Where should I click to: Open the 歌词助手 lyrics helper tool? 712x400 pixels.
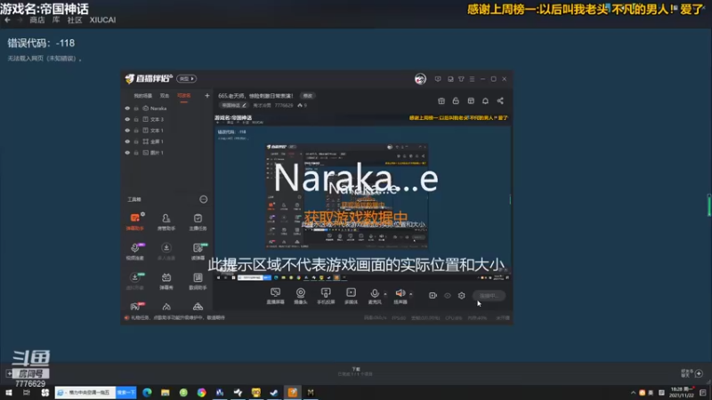(x=198, y=281)
